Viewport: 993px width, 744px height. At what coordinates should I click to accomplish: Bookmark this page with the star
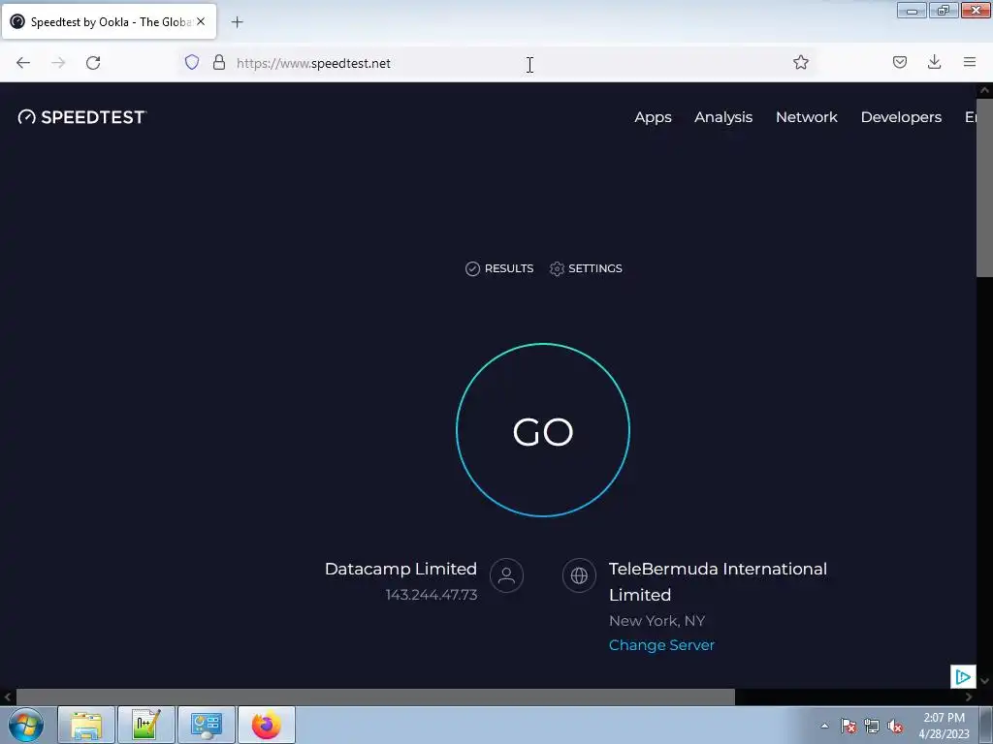coord(800,62)
